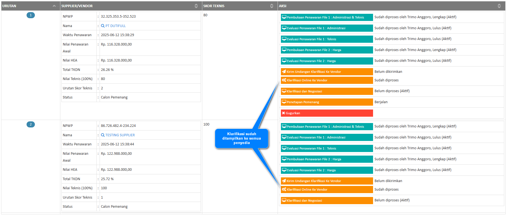This screenshot has width=507, height=216.
Task: Click paper plane icon in first vendor's Kirim Undangan
Action: click(284, 72)
